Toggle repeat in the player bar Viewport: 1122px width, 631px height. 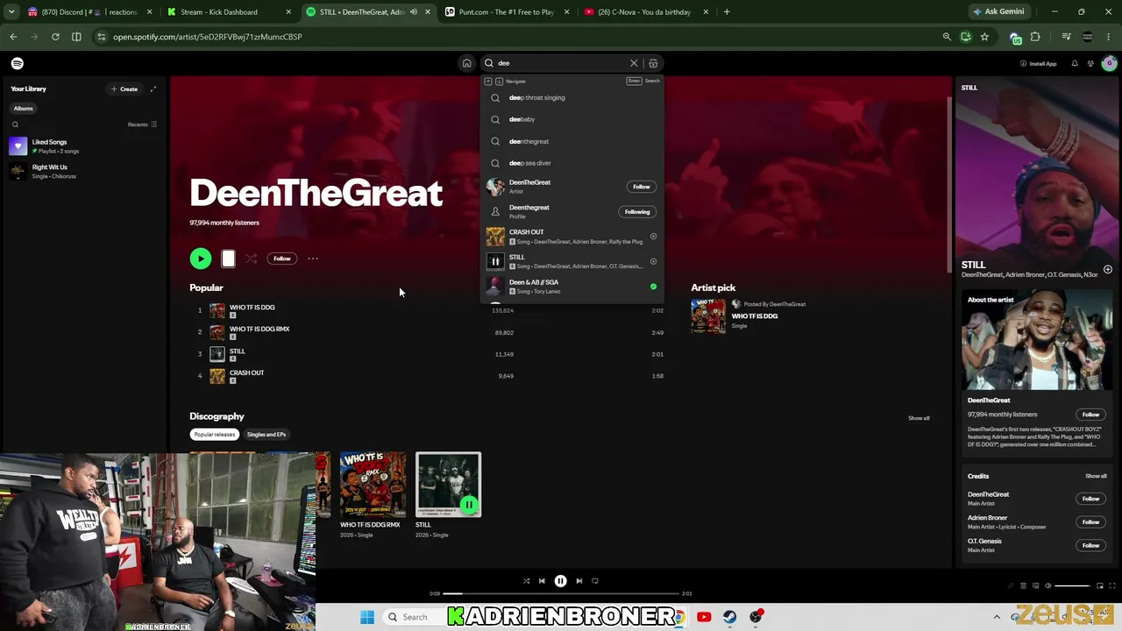pyautogui.click(x=595, y=581)
